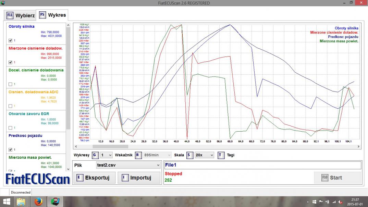368x207 pixels.
Task: Open the Wykresy number dropdown
Action: [x=106, y=155]
